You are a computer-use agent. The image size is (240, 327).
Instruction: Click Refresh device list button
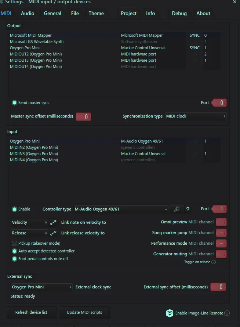31,312
